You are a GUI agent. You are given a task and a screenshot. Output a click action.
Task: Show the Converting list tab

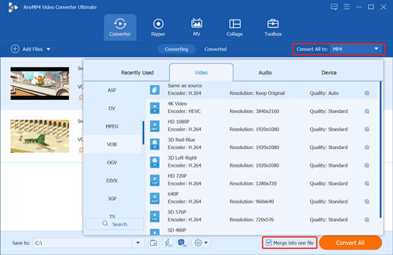coord(176,49)
